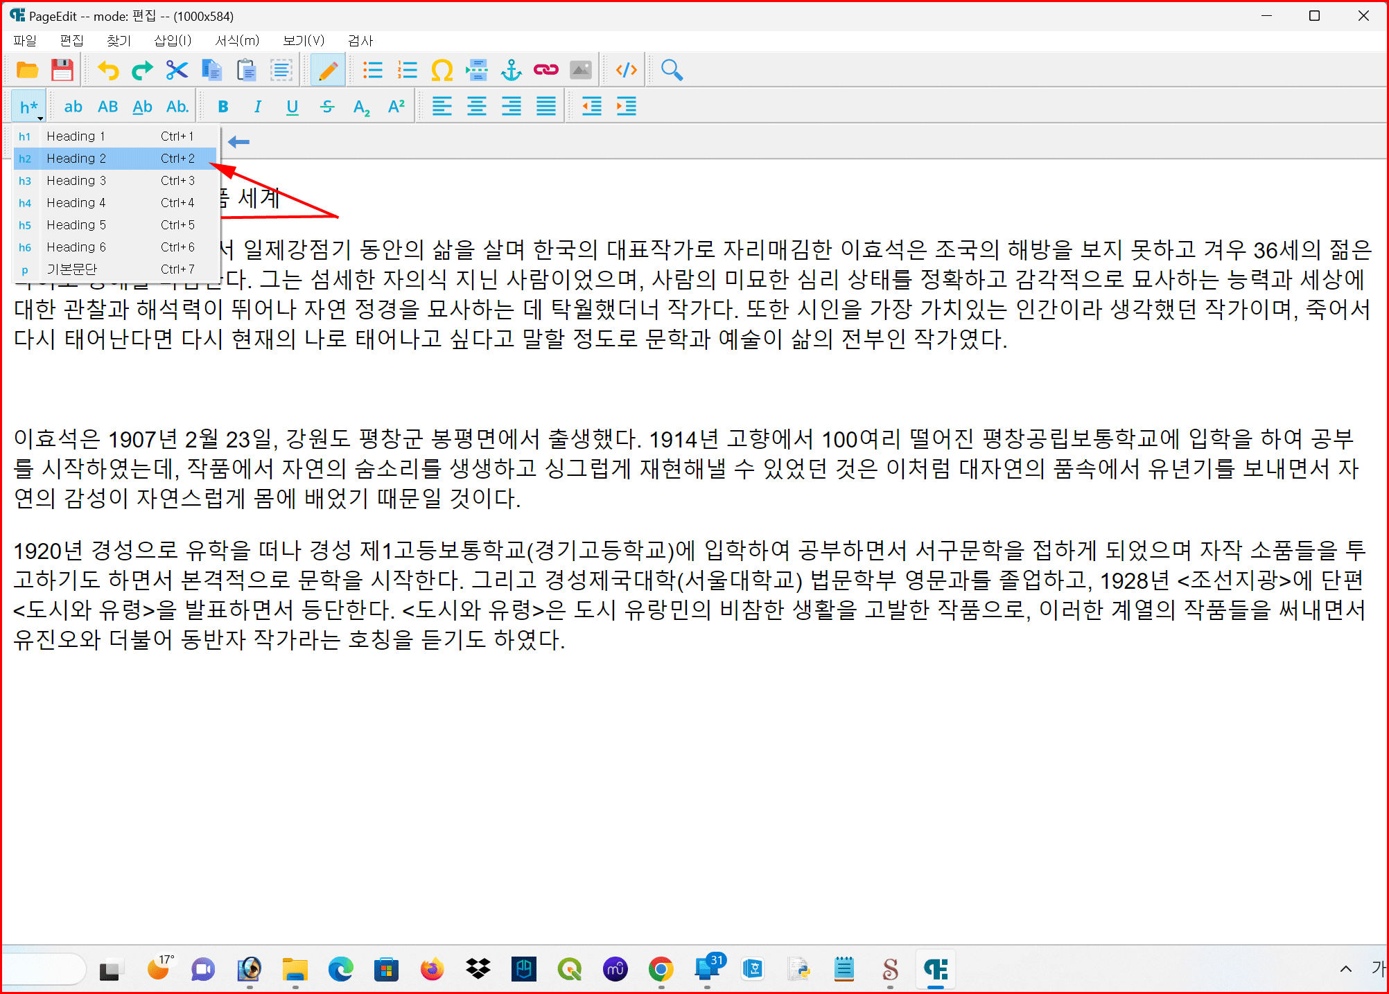Click the magnifier search icon

point(671,70)
